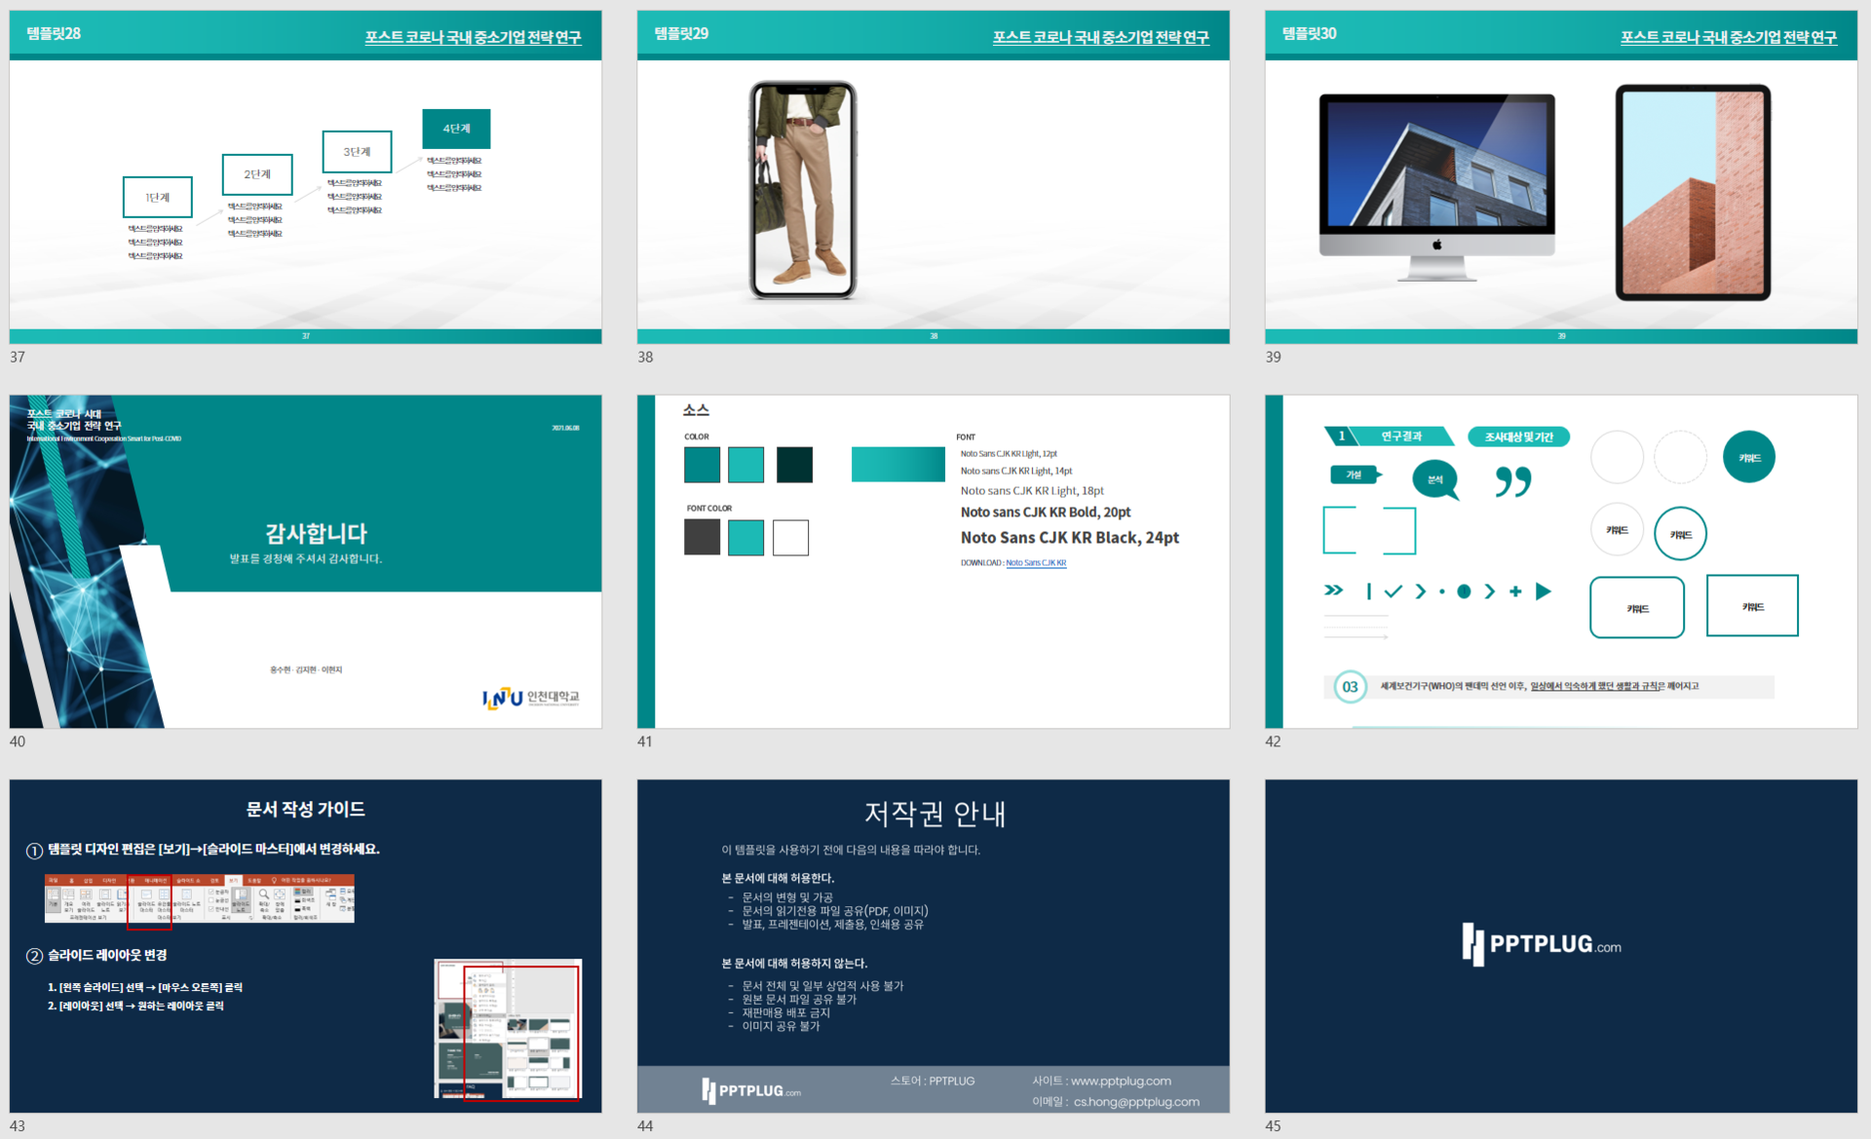Click the double chevron arrow icon
The height and width of the screenshot is (1139, 1871).
click(1334, 590)
